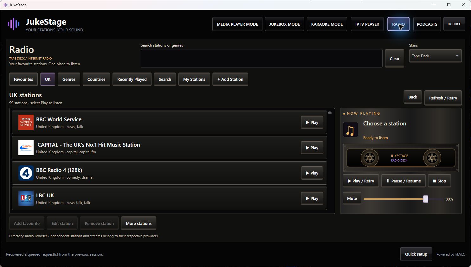This screenshot has height=267, width=471.
Task: Click the JukeStage waveform logo icon
Action: pyautogui.click(x=14, y=24)
